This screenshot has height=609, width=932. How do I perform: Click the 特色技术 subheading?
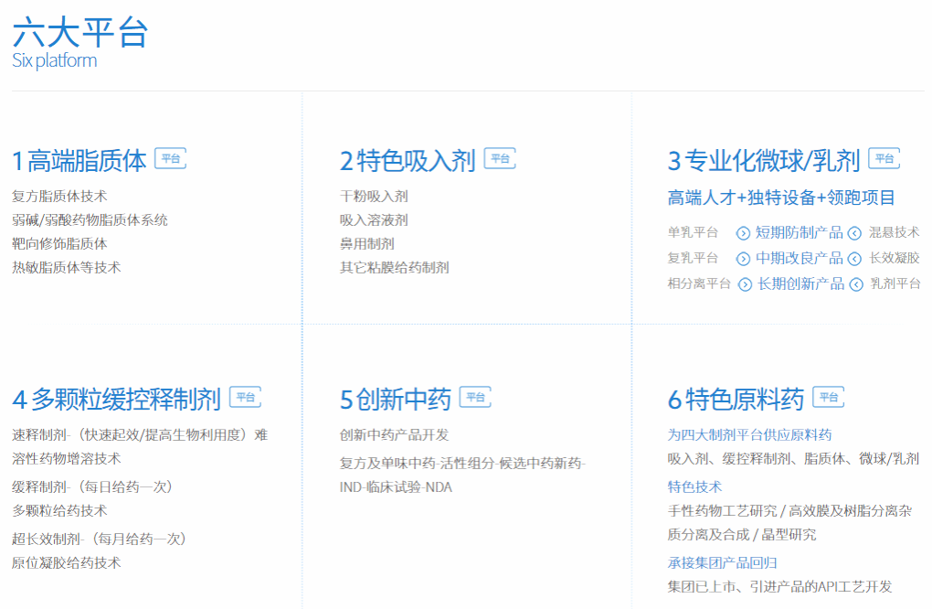click(694, 486)
